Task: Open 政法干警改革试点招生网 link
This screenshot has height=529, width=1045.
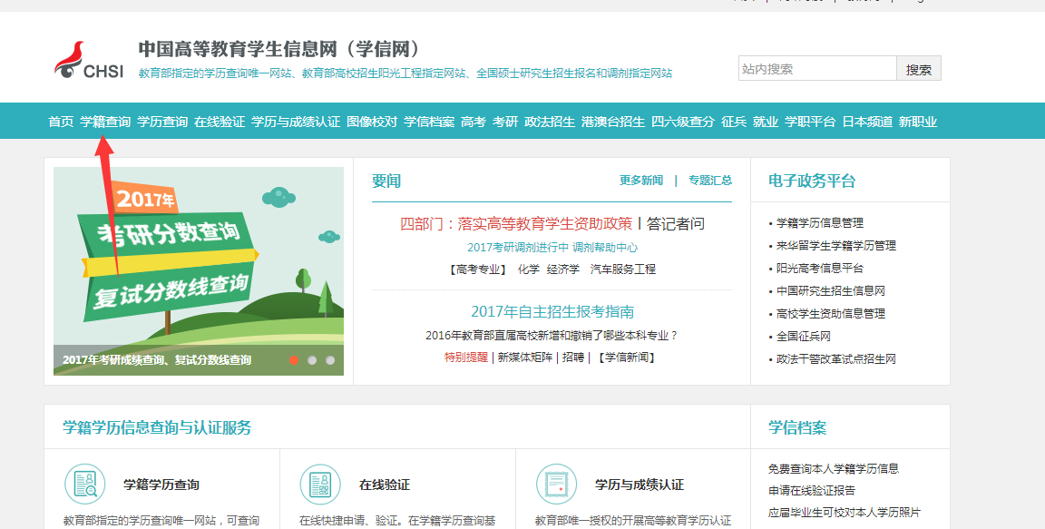Action: [x=835, y=359]
